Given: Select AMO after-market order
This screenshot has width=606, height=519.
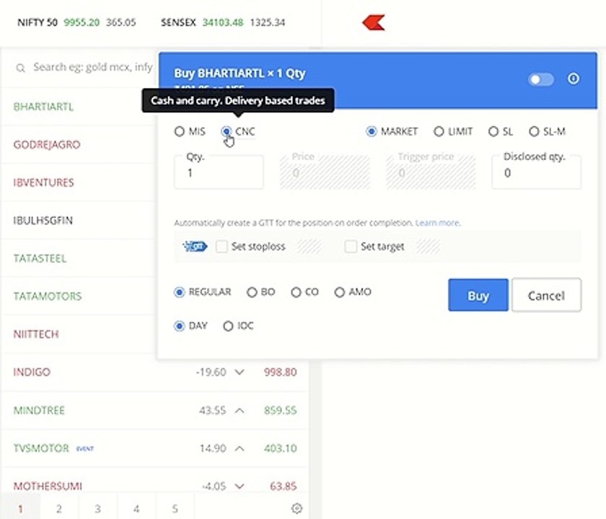Looking at the screenshot, I should (x=339, y=292).
